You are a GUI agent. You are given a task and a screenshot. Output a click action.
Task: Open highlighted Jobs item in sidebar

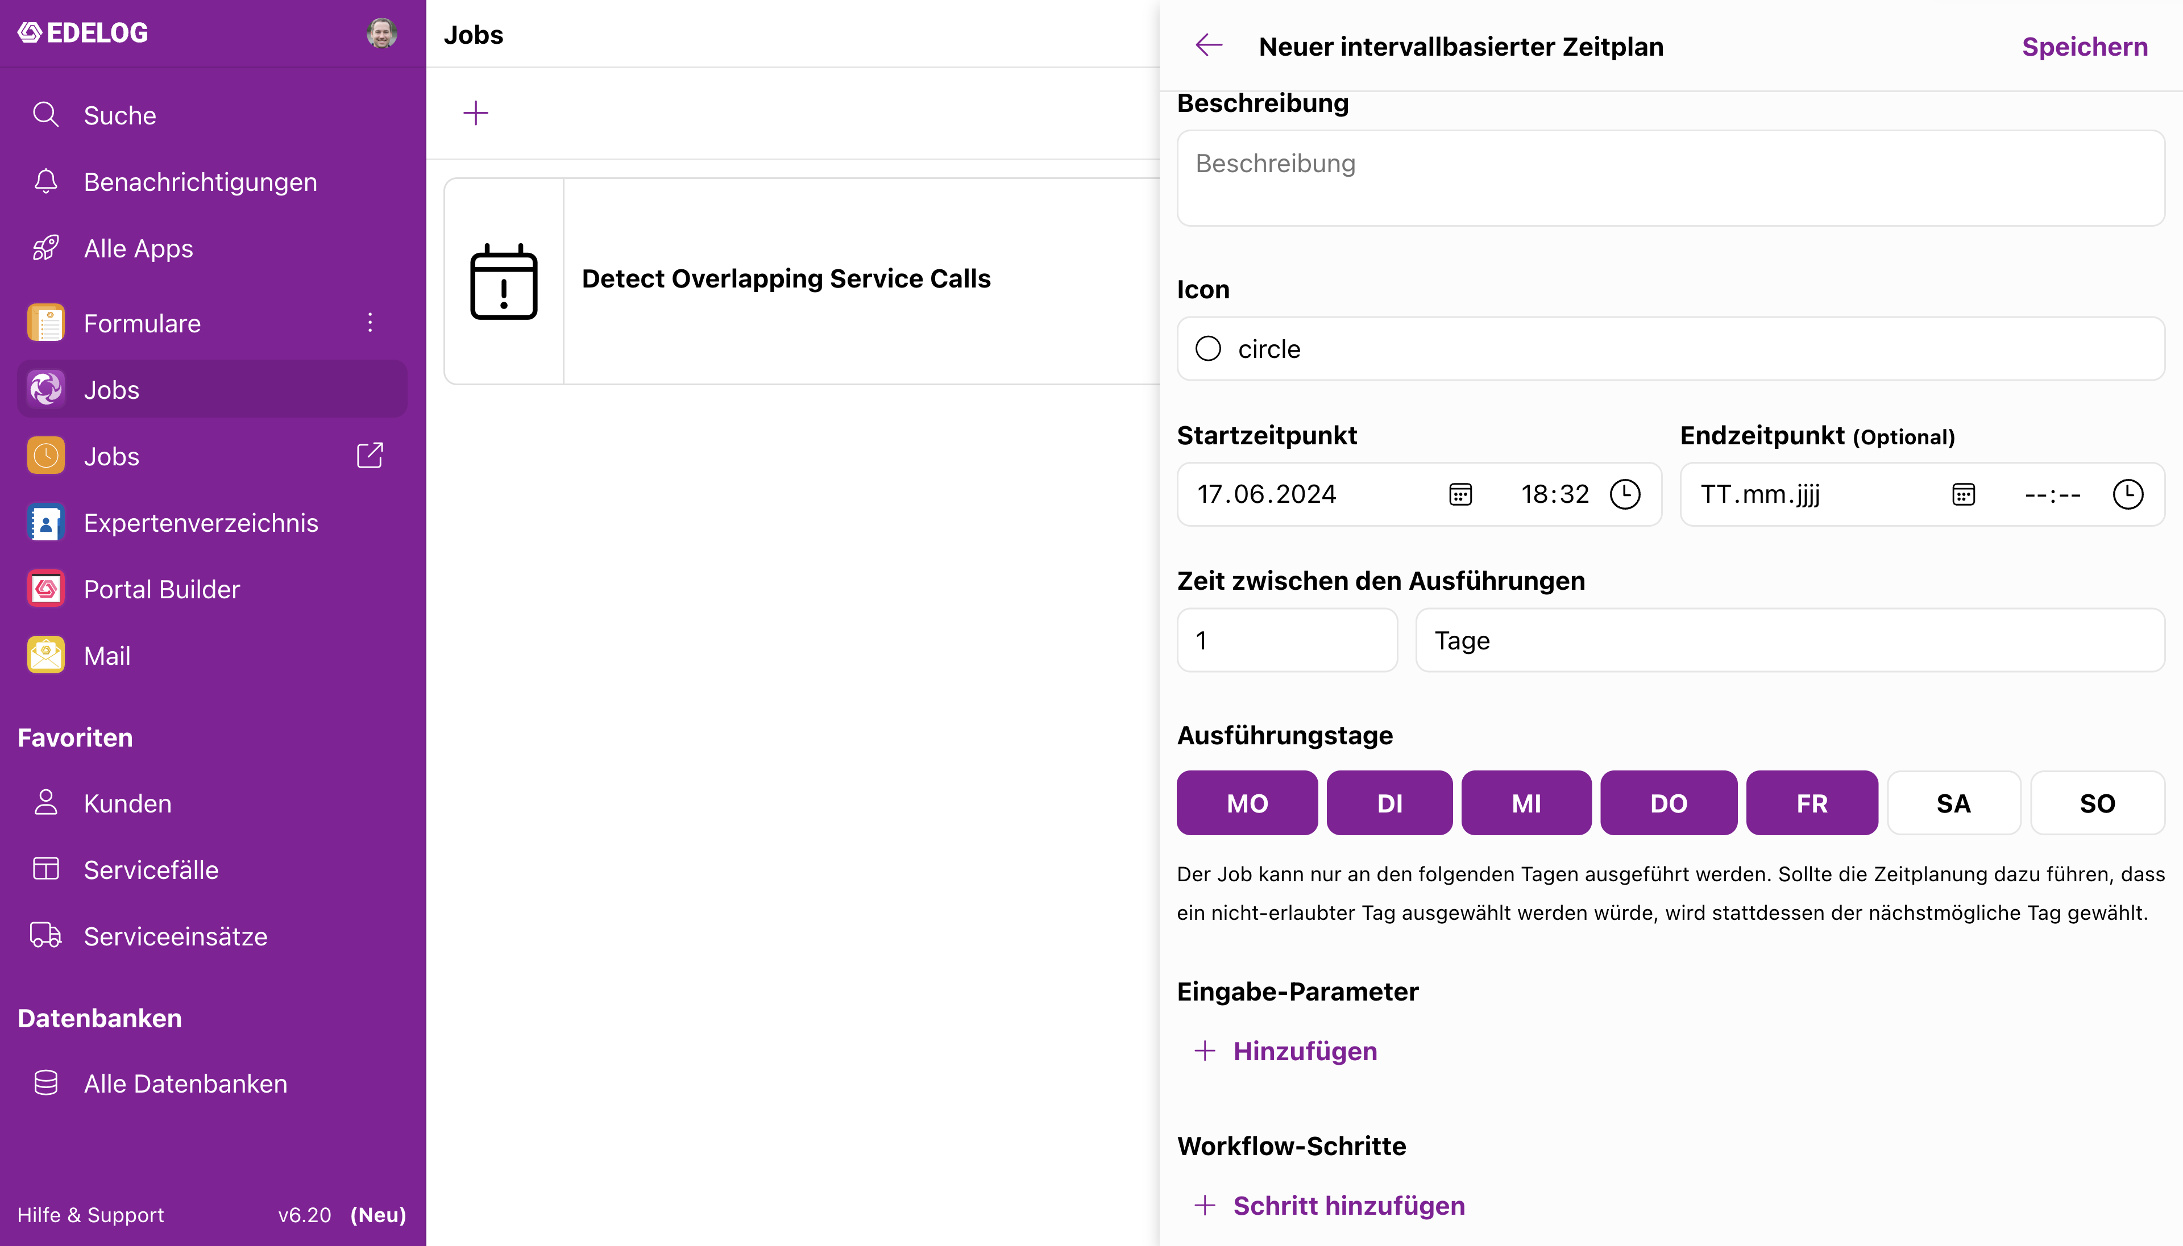pos(212,389)
